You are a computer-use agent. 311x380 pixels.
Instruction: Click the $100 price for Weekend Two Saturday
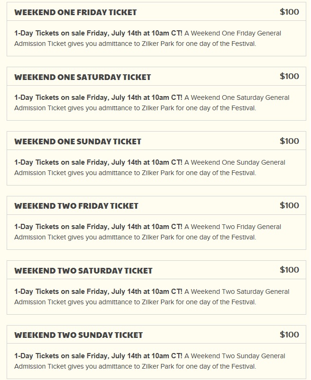tap(289, 270)
